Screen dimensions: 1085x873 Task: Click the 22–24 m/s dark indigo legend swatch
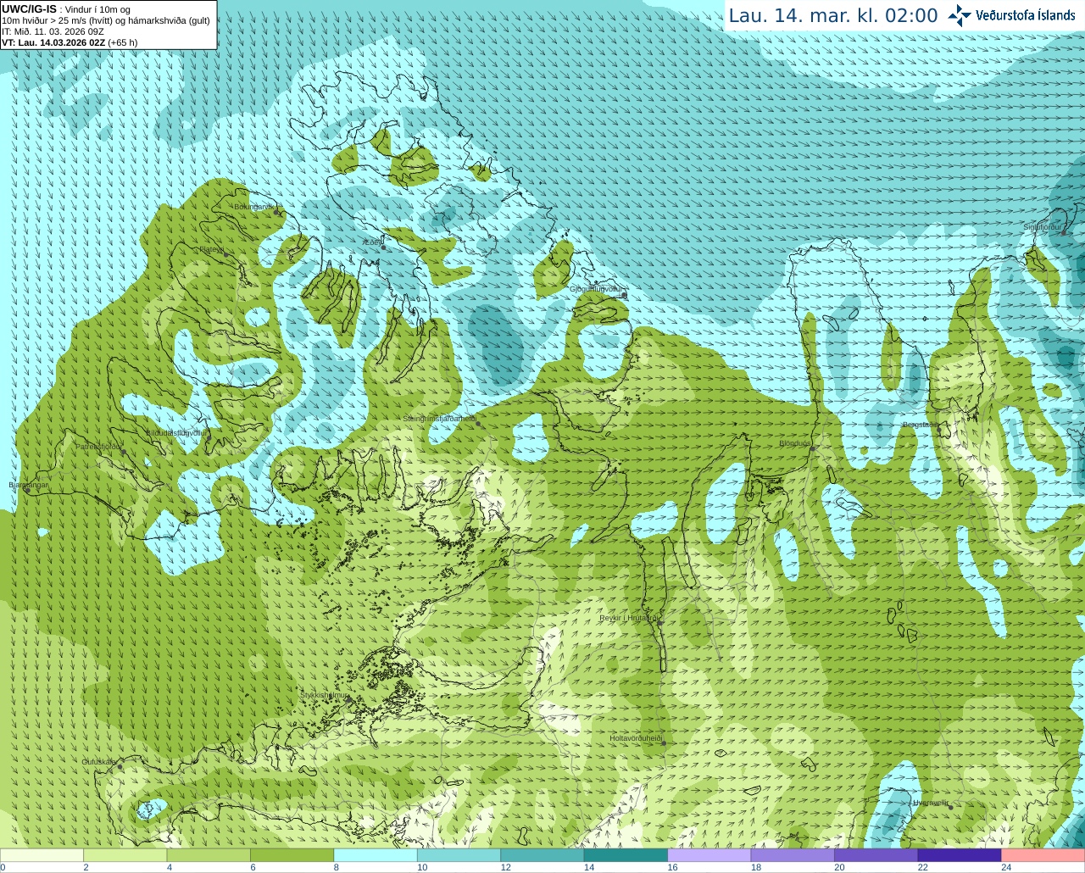point(960,855)
